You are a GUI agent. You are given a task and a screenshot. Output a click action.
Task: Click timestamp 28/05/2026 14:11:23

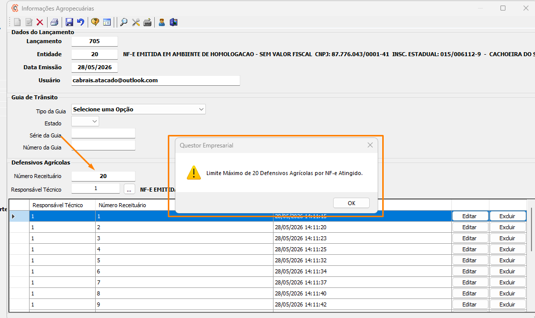301,238
